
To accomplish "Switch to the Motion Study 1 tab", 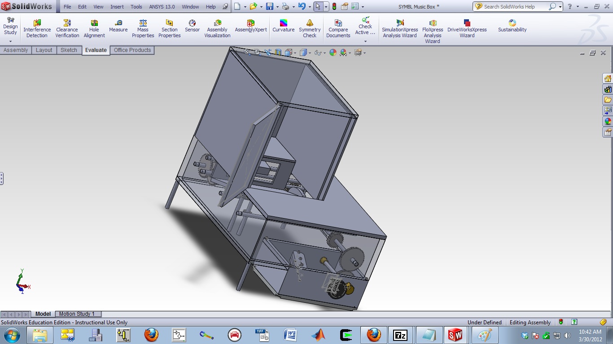I will click(77, 314).
